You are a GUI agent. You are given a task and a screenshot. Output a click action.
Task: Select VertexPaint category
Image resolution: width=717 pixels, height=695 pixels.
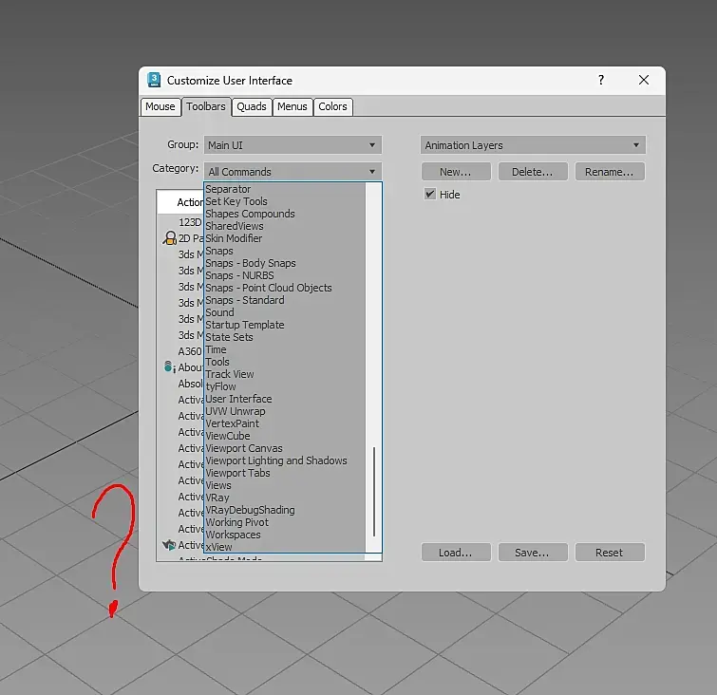click(285, 423)
